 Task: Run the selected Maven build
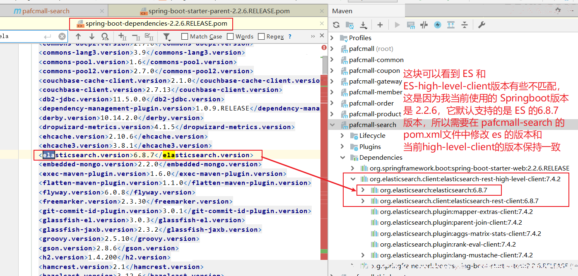point(397,25)
